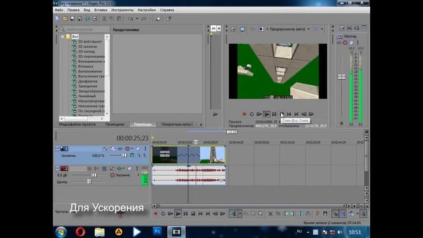Toggle loop playback in timeline transport bar
This screenshot has height=238, width=423.
163,214
